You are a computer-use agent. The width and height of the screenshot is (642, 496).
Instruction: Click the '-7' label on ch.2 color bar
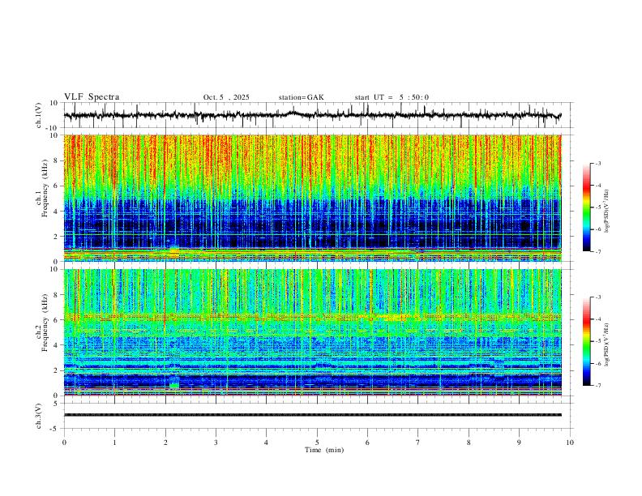point(598,385)
